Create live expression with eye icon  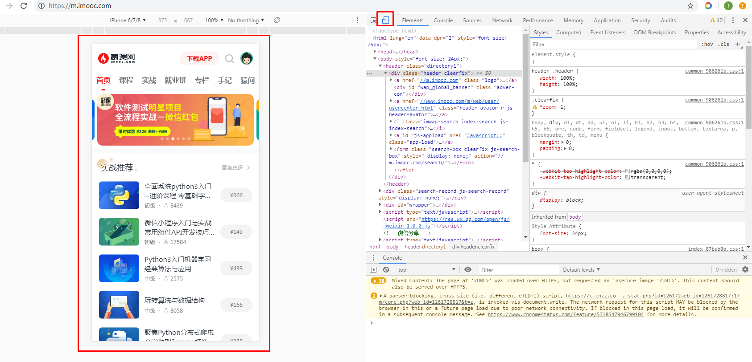[x=468, y=270]
